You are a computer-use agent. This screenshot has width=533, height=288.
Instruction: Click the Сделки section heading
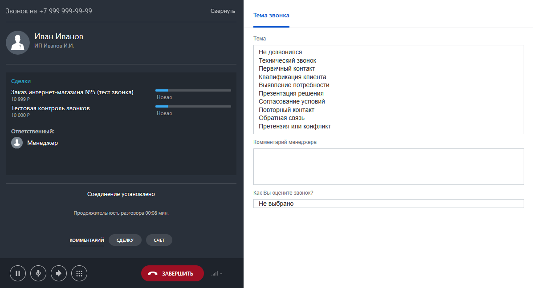21,81
